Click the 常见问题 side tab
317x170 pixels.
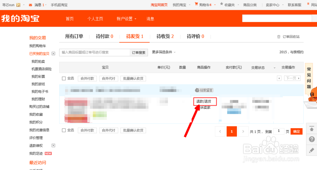309,78
